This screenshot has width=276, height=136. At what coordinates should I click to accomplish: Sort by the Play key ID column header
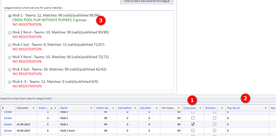pos(233,108)
